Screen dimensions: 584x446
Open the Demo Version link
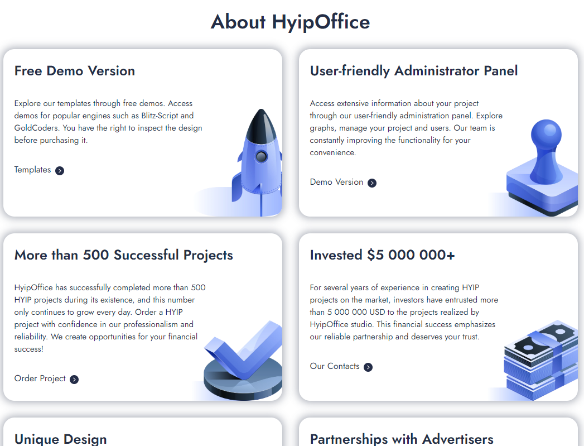click(x=336, y=182)
